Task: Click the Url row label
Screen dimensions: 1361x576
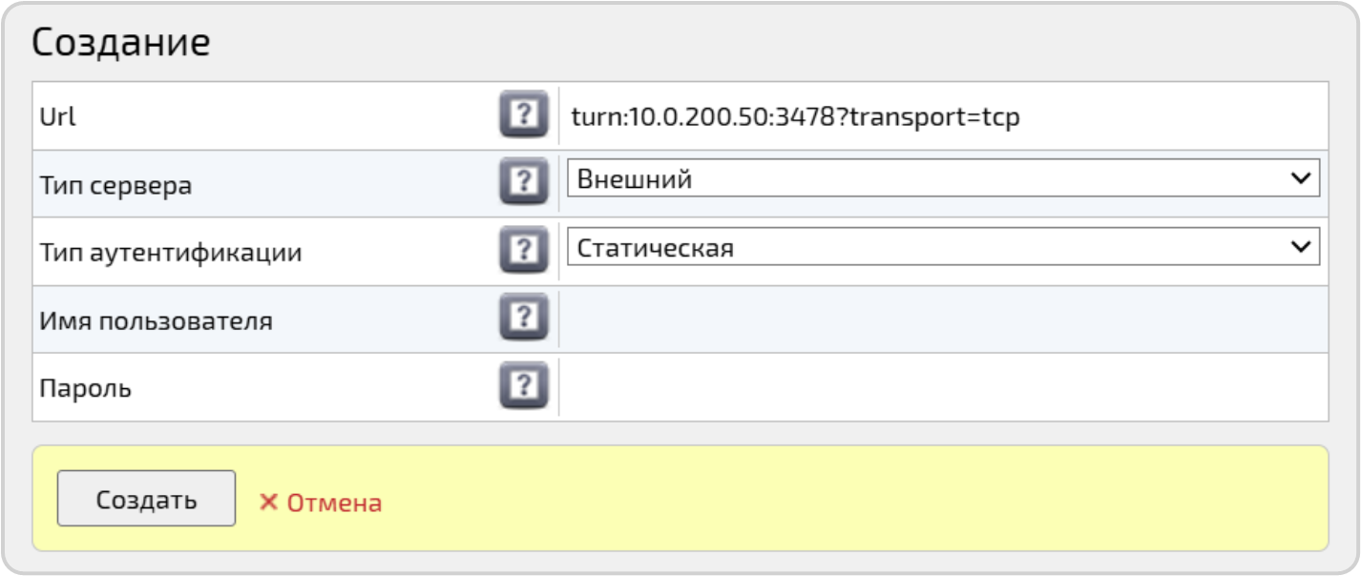Action: [57, 116]
